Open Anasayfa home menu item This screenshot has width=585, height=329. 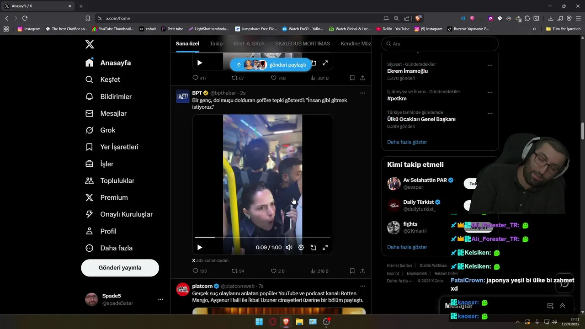point(108,63)
